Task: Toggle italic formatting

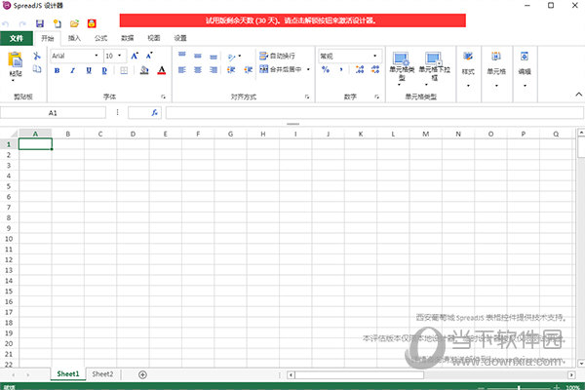Action: coord(71,70)
